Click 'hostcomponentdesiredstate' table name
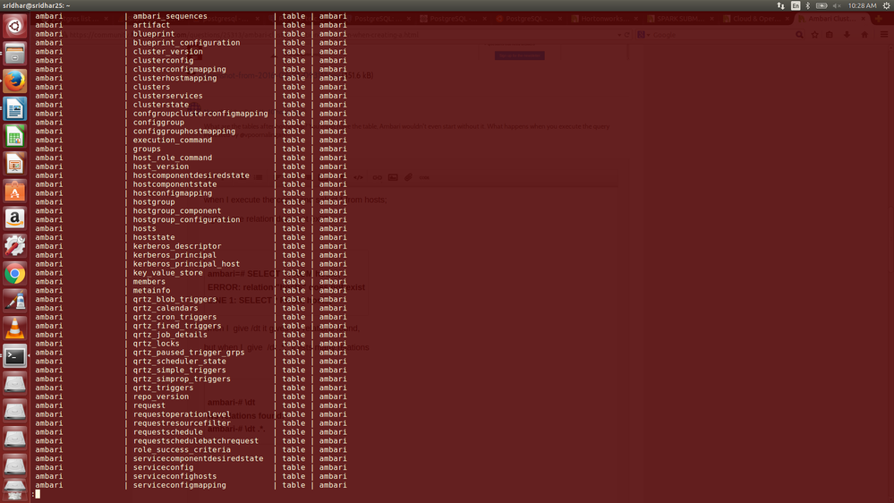Screen dimensions: 894x503 tap(191, 175)
